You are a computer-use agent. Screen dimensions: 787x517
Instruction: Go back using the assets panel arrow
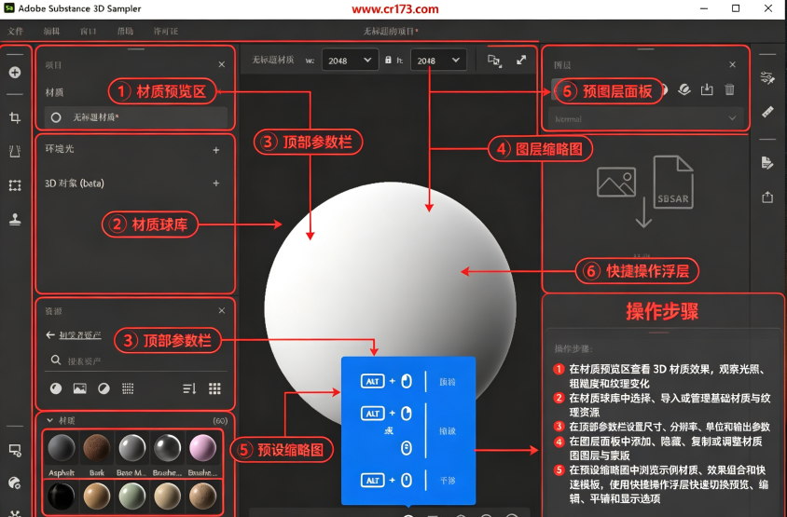click(50, 335)
